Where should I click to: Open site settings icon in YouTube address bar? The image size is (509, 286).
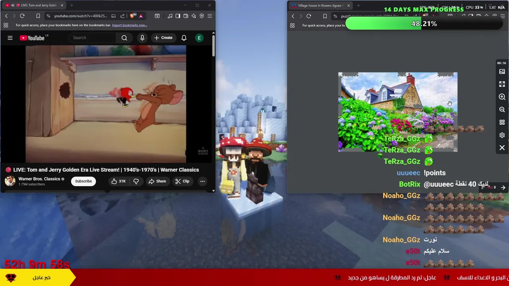pos(48,16)
